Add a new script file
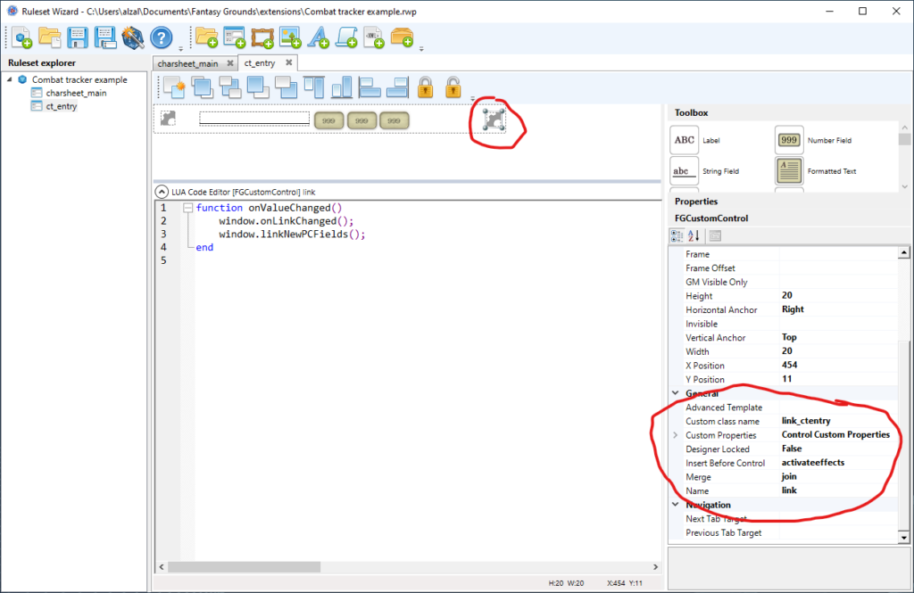The width and height of the screenshot is (914, 593). pyautogui.click(x=346, y=37)
